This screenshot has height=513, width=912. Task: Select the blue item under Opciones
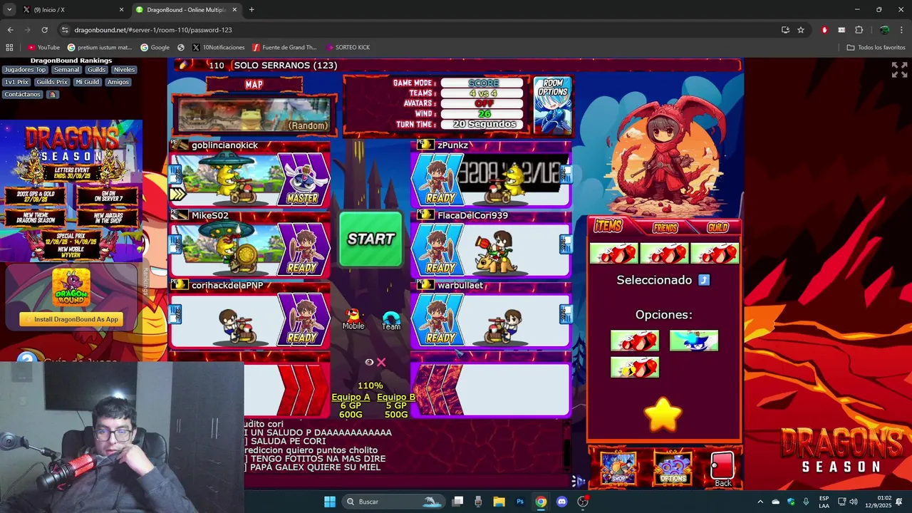(x=694, y=341)
